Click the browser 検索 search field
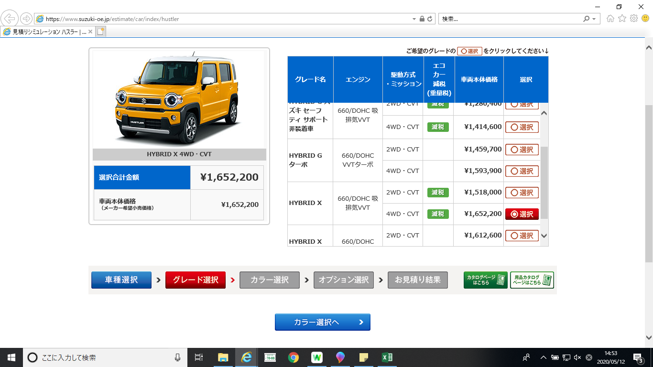 510,19
